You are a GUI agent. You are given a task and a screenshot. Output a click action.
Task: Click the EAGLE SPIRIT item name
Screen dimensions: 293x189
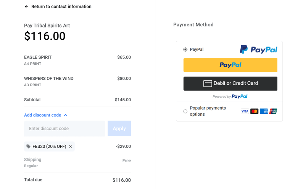point(38,57)
